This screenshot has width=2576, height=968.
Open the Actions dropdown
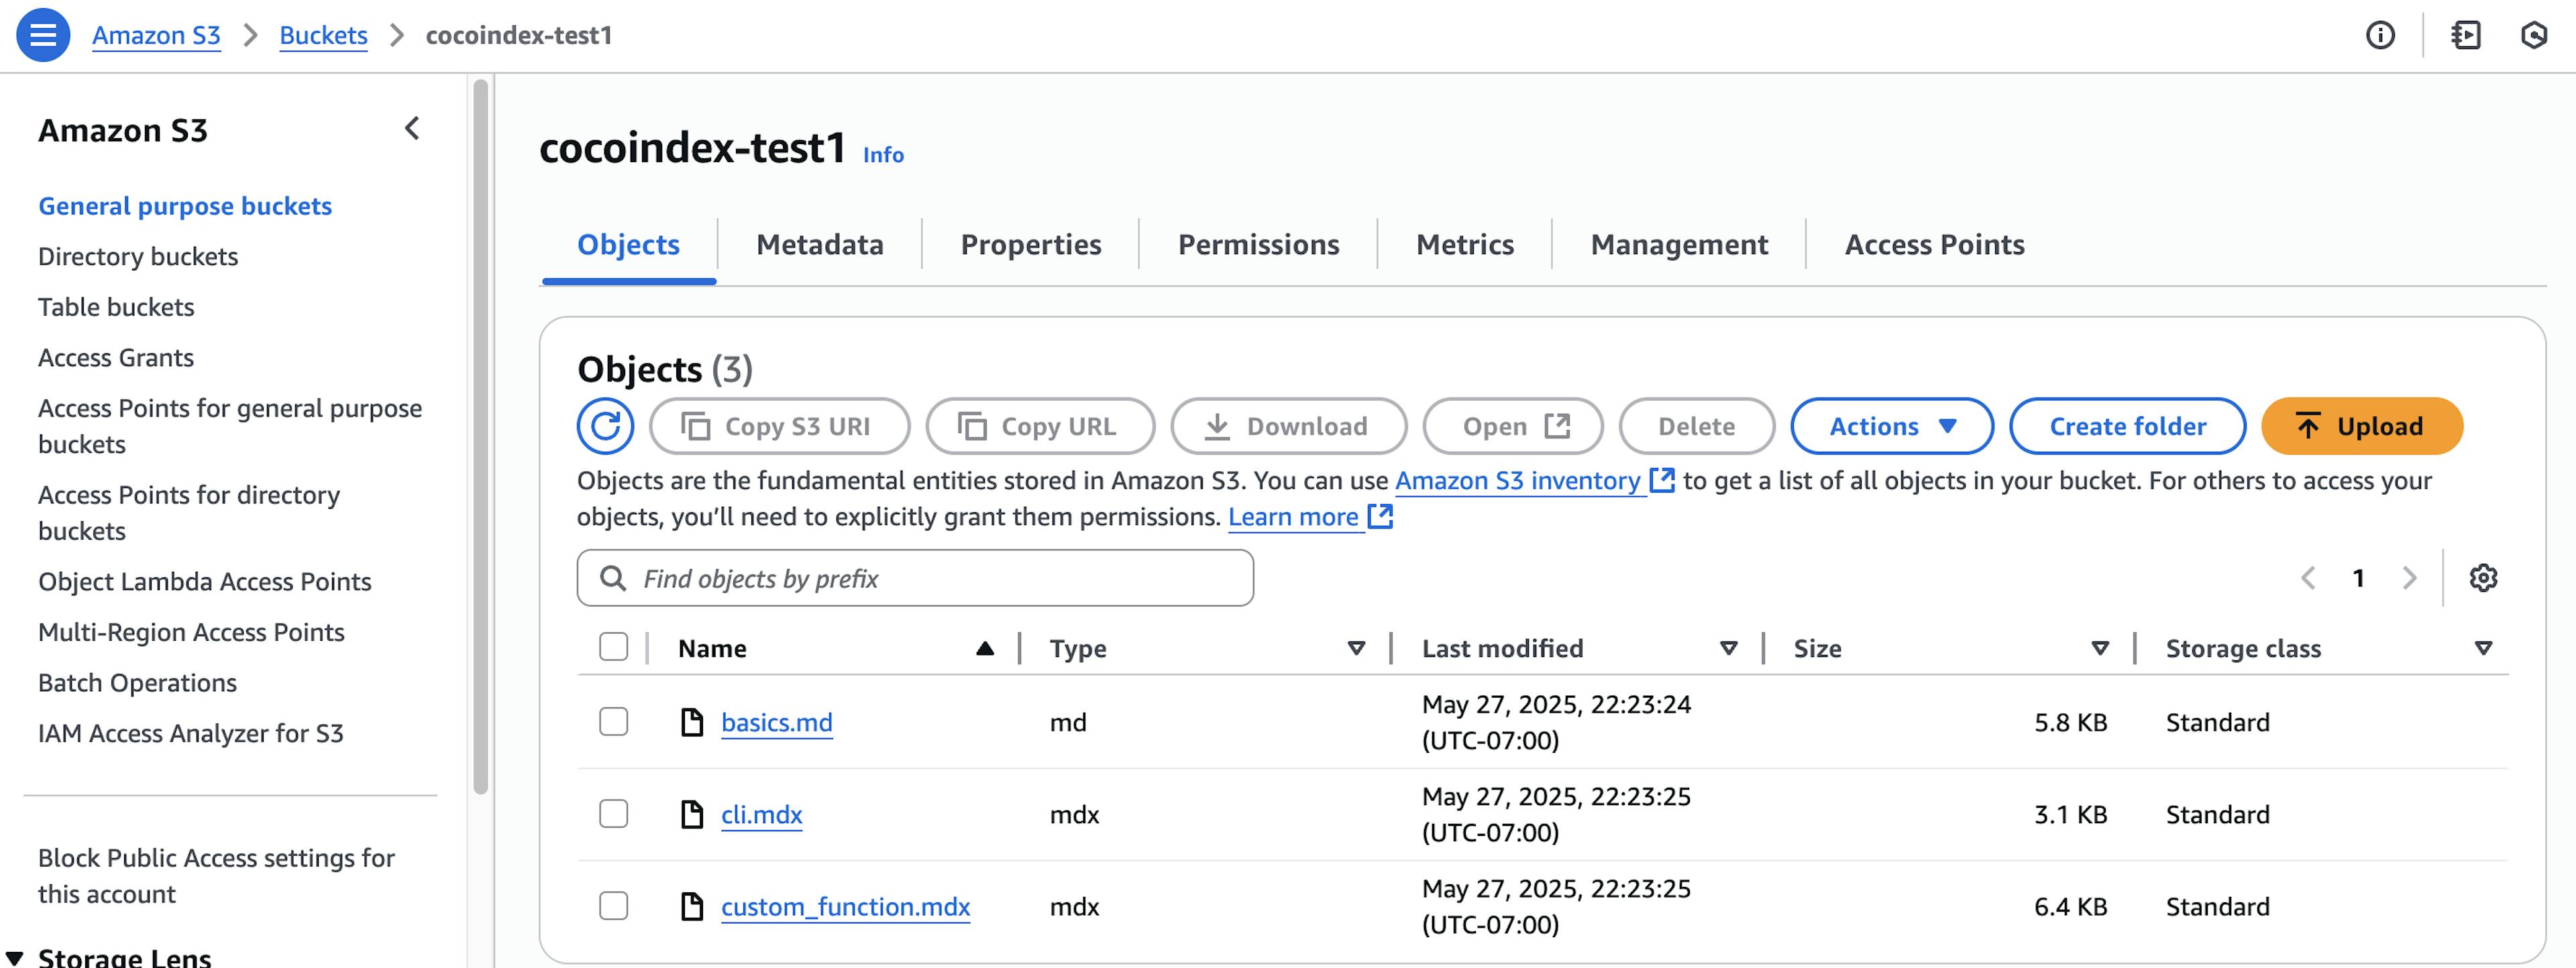click(1891, 426)
